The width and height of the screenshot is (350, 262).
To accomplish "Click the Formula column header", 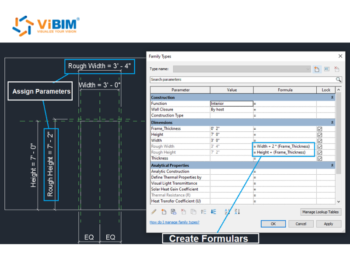I will click(285, 90).
